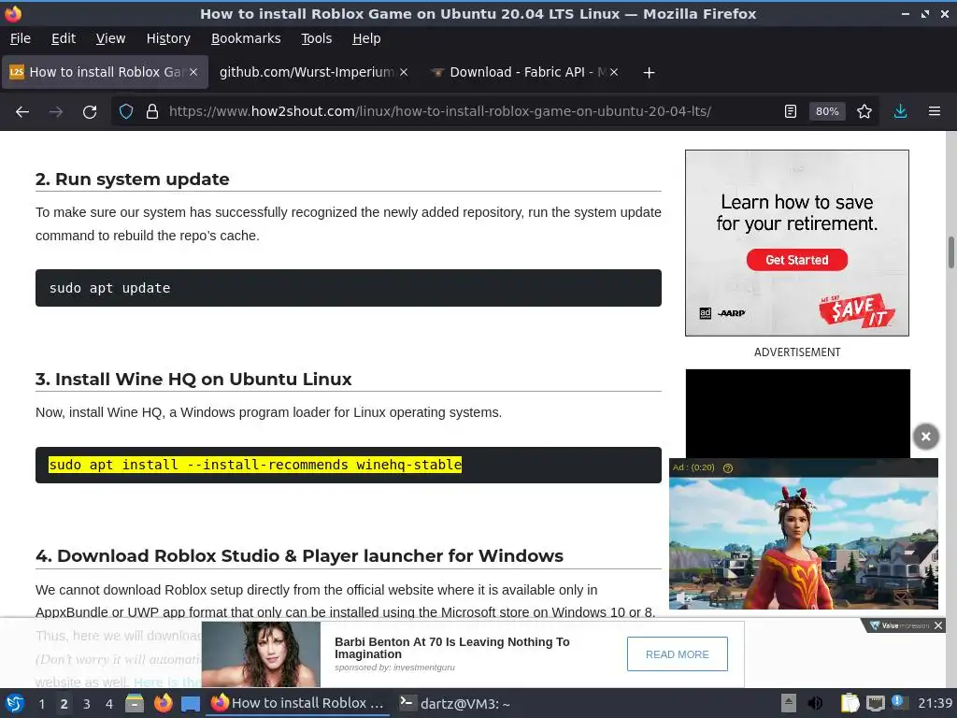Open the clipboard manager tray icon
The height and width of the screenshot is (718, 957).
click(850, 703)
